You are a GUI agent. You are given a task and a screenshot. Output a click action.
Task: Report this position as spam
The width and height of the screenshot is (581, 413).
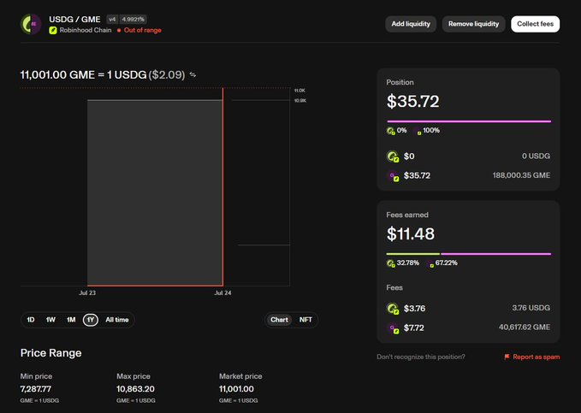click(x=531, y=357)
